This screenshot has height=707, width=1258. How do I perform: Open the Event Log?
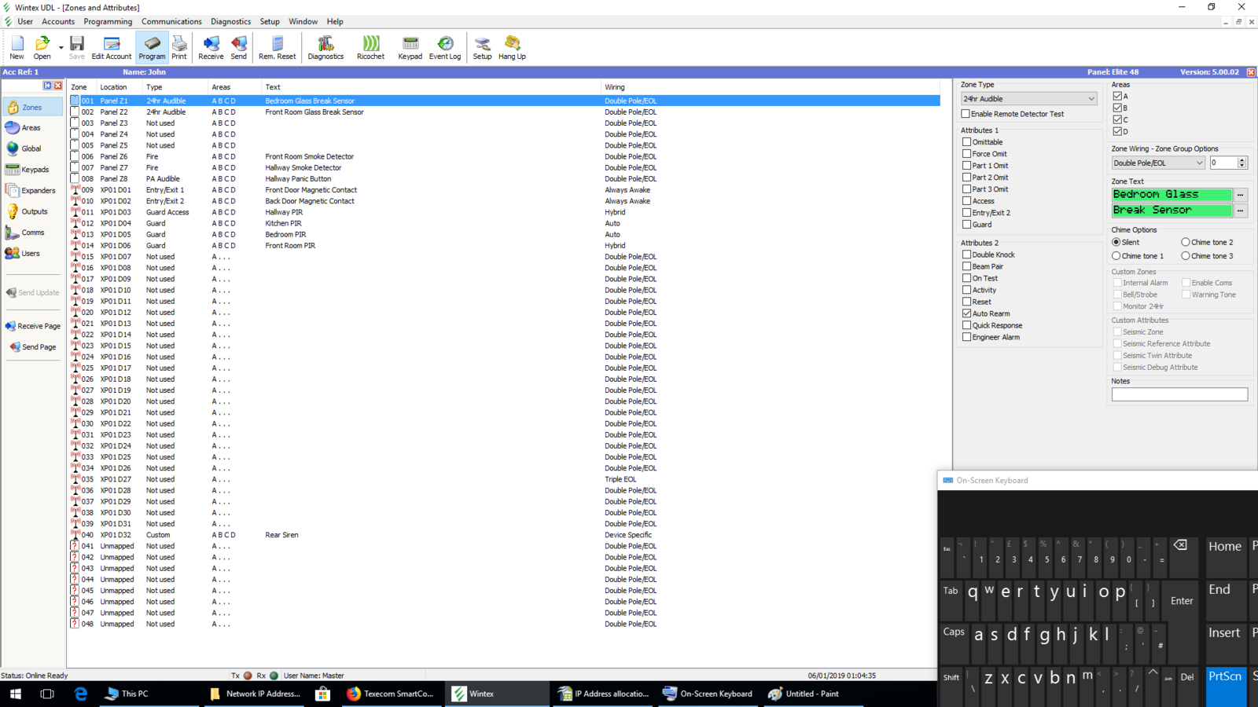click(445, 47)
